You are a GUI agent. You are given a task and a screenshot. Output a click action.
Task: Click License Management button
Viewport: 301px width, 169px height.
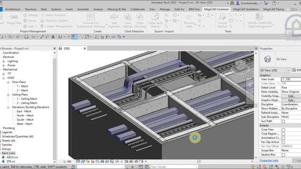56,26
